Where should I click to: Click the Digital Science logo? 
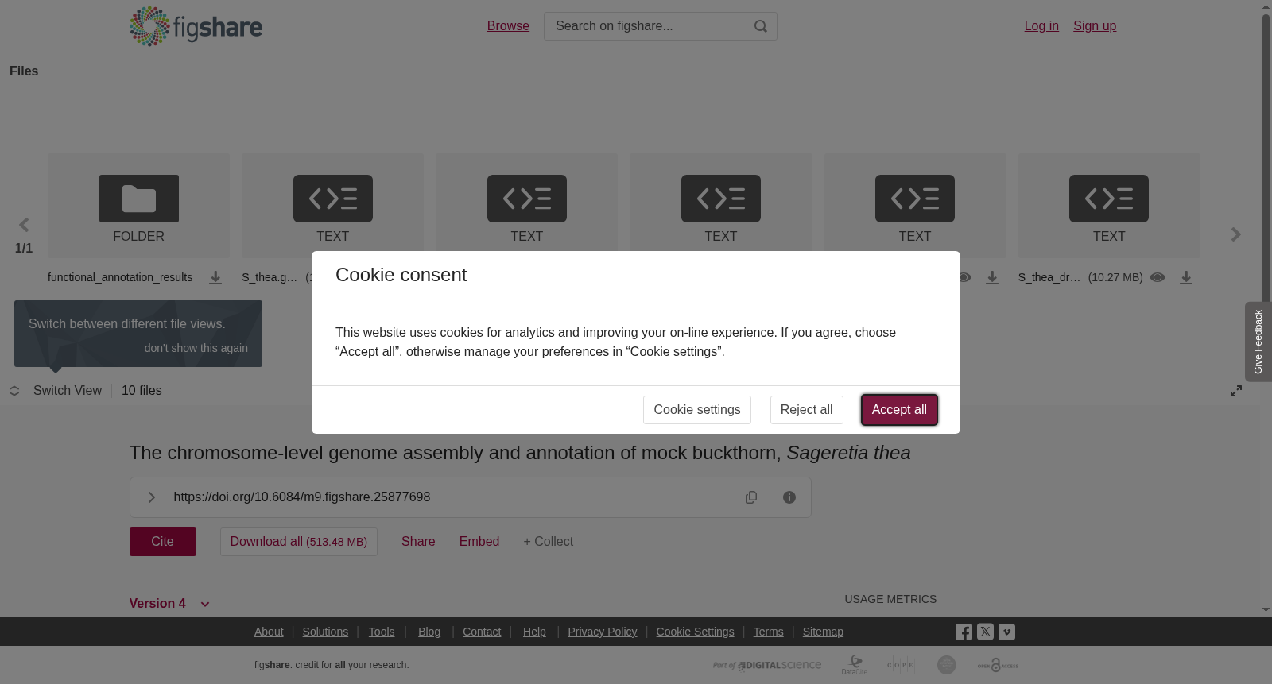(767, 665)
